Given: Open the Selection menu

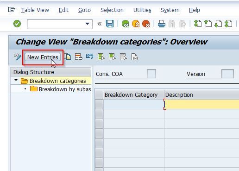Looking at the screenshot, I should [x=112, y=10].
